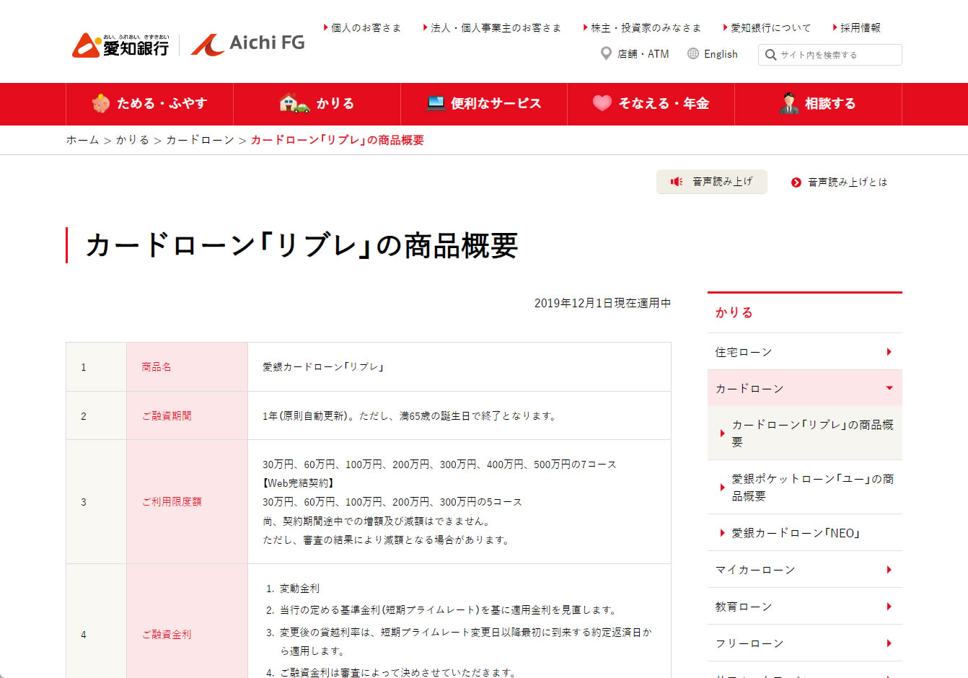Screen dimensions: 968x678
Task: Click the 2019年12月1日現在適用中 date text
Action: (602, 303)
